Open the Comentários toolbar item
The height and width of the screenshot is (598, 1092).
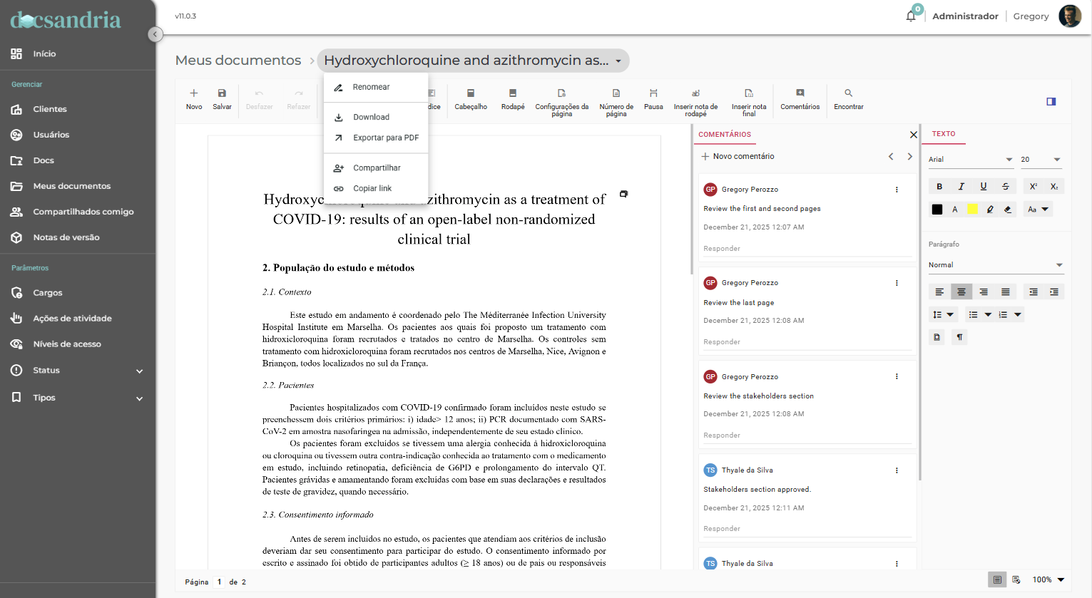(x=800, y=98)
